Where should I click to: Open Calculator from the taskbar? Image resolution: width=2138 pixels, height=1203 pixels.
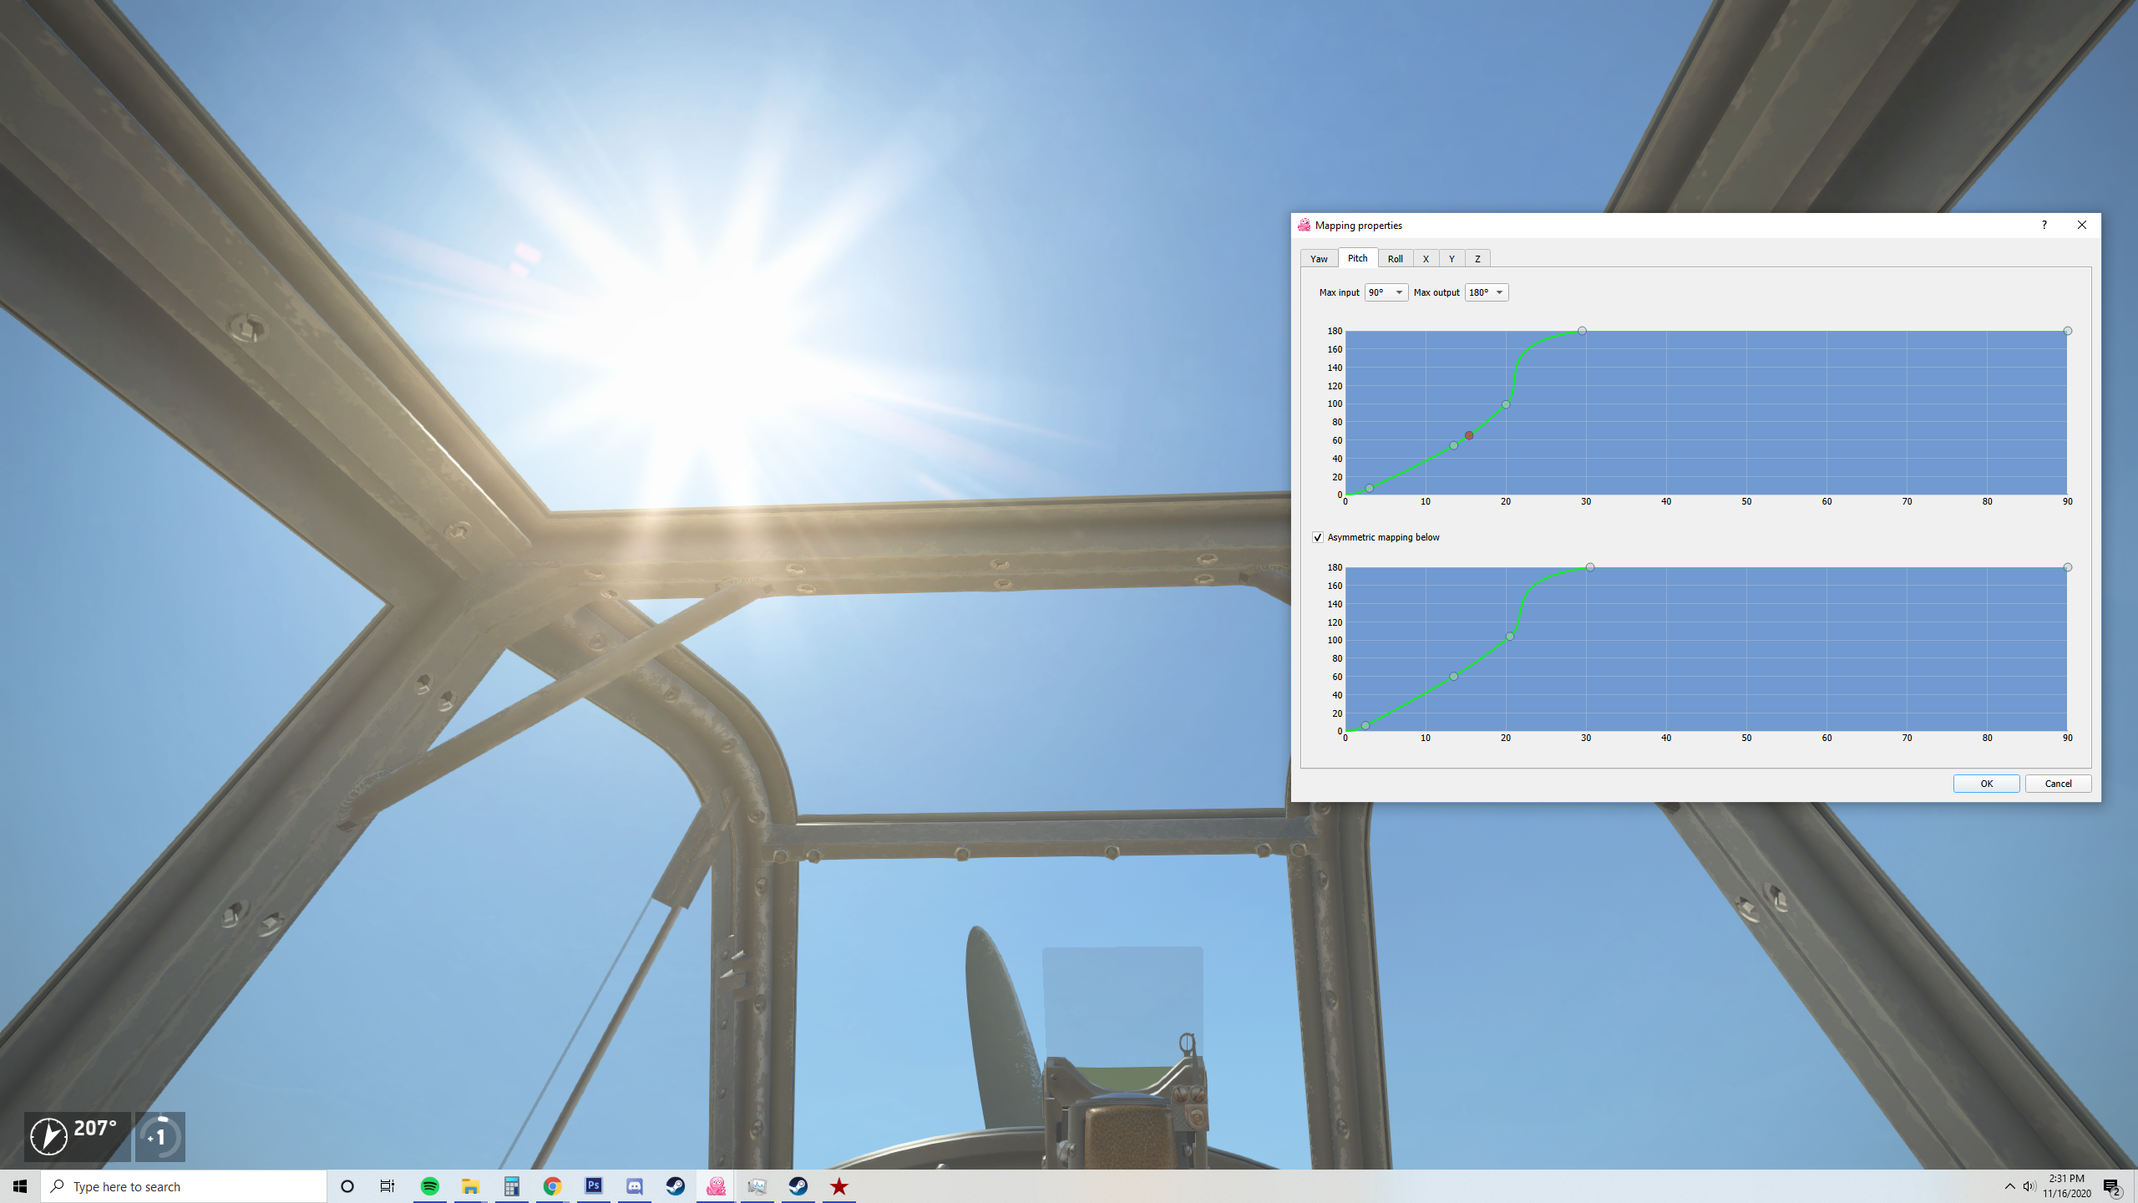[x=512, y=1186]
